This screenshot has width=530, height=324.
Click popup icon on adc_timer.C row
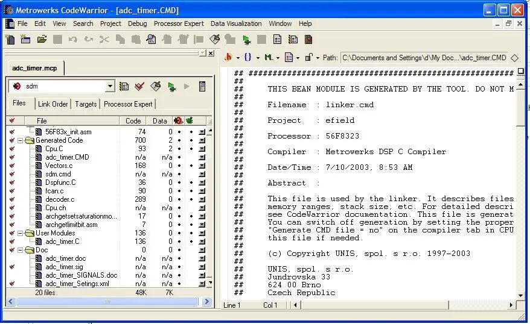point(202,241)
